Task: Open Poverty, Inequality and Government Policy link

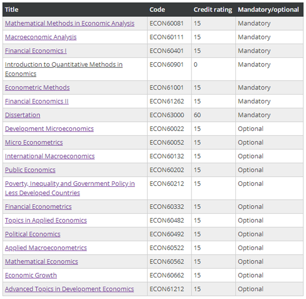Action: tap(70, 188)
